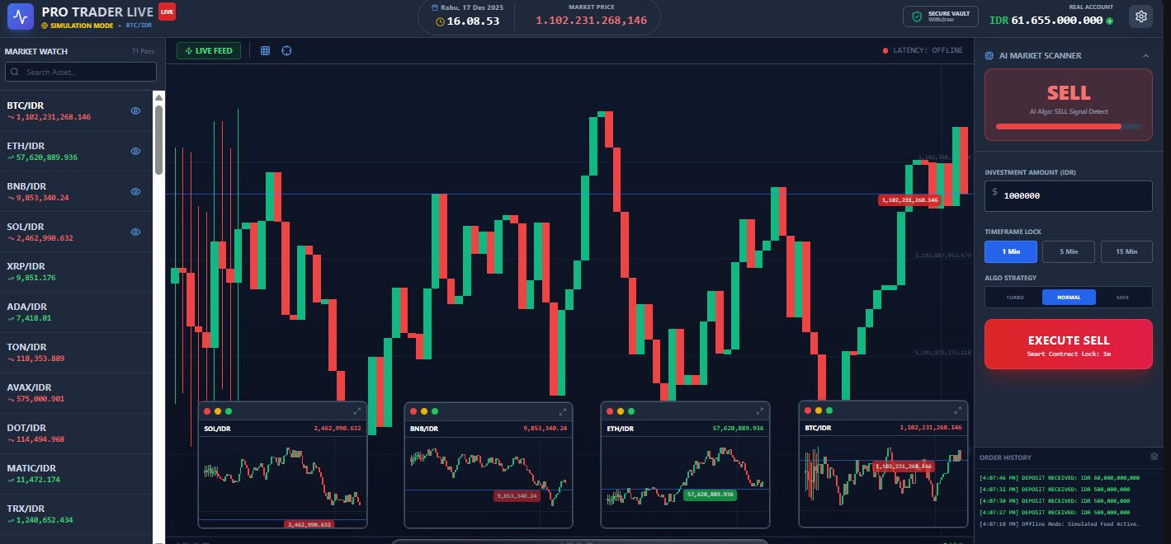The height and width of the screenshot is (544, 1171).
Task: Click the dollar sign in investment field
Action: coord(994,192)
